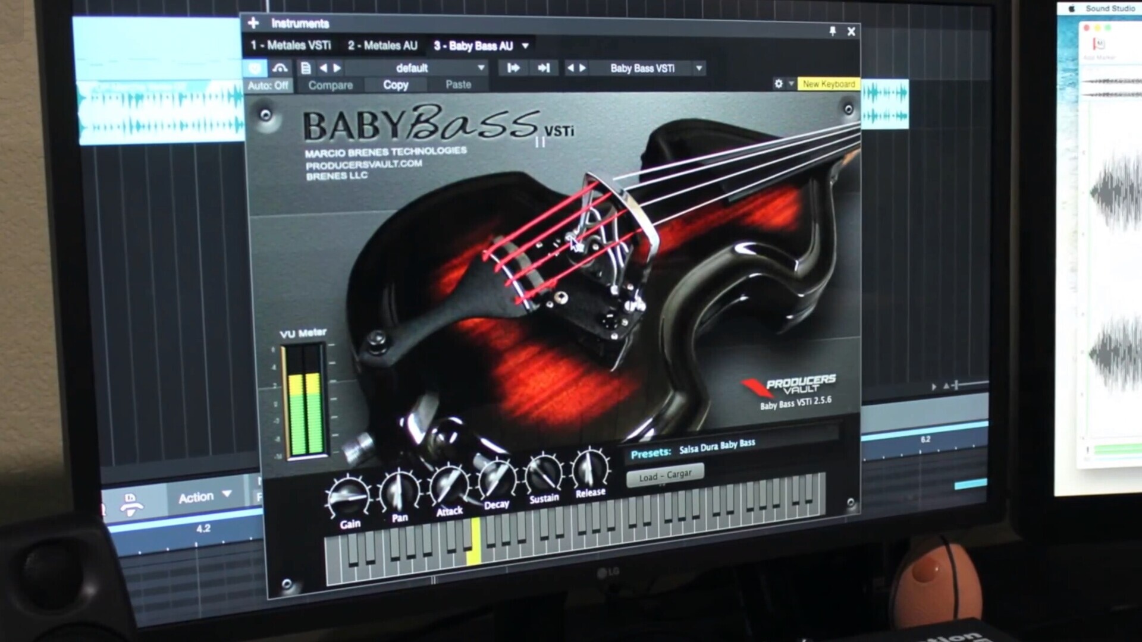Toggle the plugin activate power button

coord(255,68)
